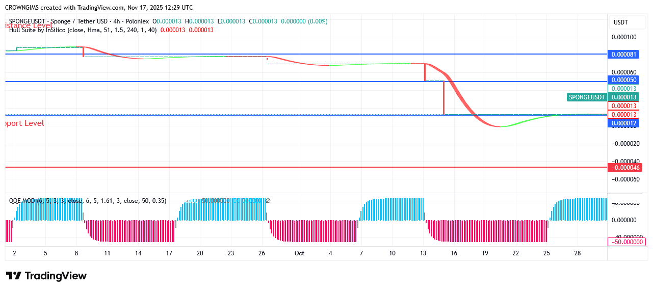653x291 pixels.
Task: Click the TradingView logo icon
Action: point(14,276)
